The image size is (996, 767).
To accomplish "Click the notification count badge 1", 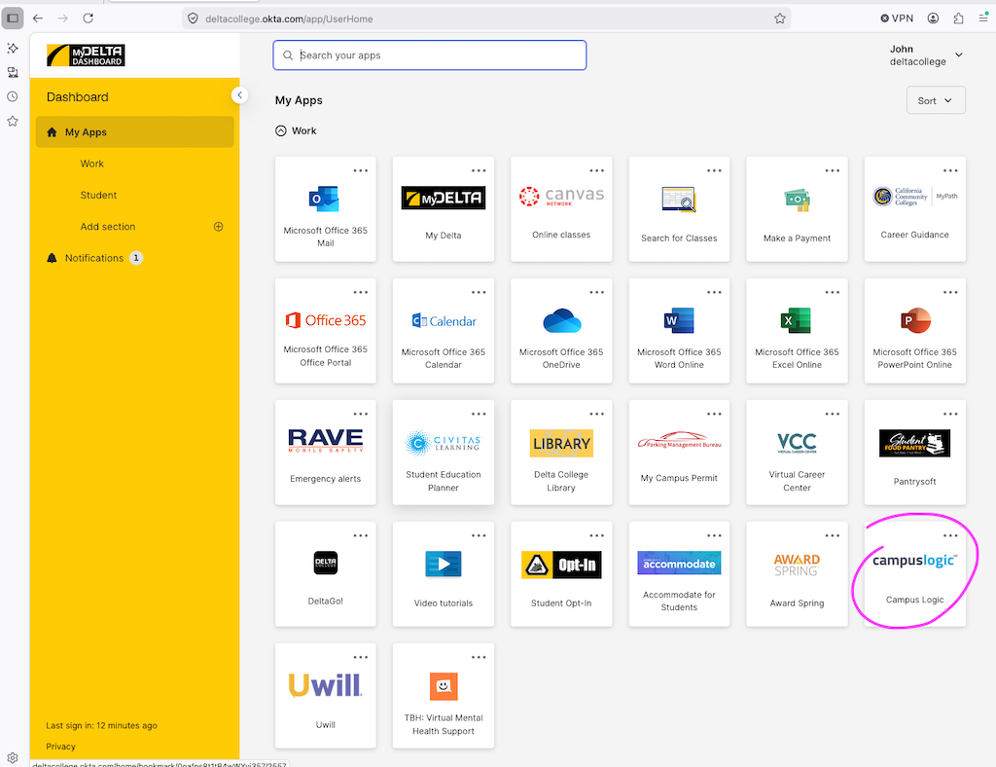I will pyautogui.click(x=136, y=258).
